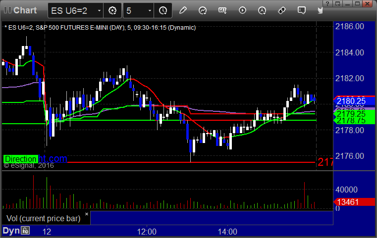Click the window docking options icon
The height and width of the screenshot is (238, 377).
[337, 3]
